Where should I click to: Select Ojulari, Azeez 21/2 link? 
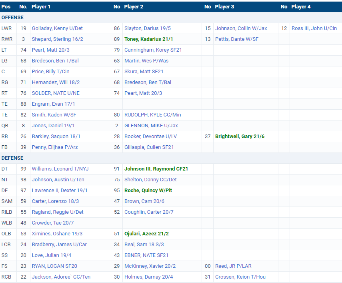[x=146, y=234]
